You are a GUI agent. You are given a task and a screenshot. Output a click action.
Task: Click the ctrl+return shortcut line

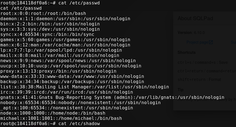207,71
